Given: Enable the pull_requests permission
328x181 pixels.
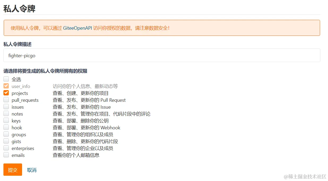Looking at the screenshot, I should pyautogui.click(x=6, y=100).
